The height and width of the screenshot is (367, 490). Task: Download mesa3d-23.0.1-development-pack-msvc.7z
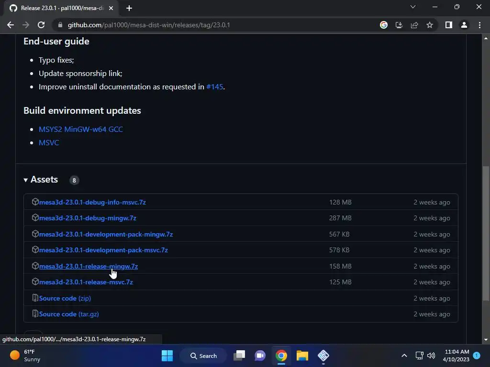(103, 250)
